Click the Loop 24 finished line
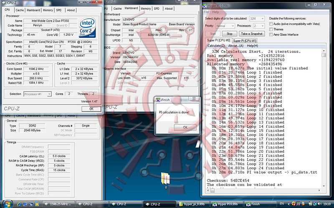Viewport: 334px width, 208px height. tap(248, 168)
